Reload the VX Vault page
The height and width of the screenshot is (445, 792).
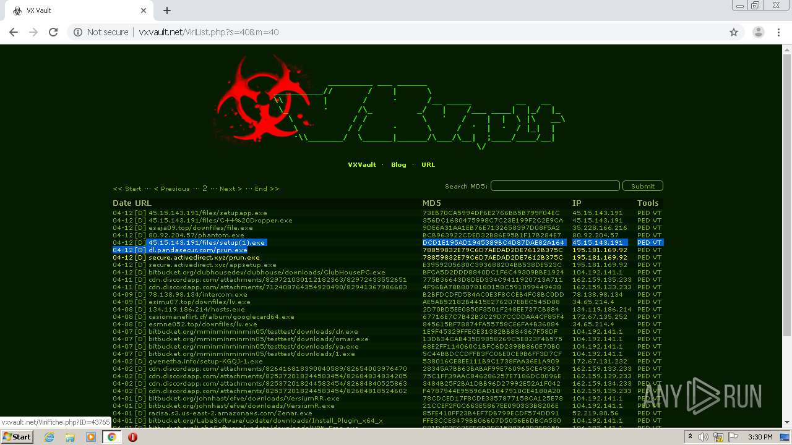(x=53, y=32)
